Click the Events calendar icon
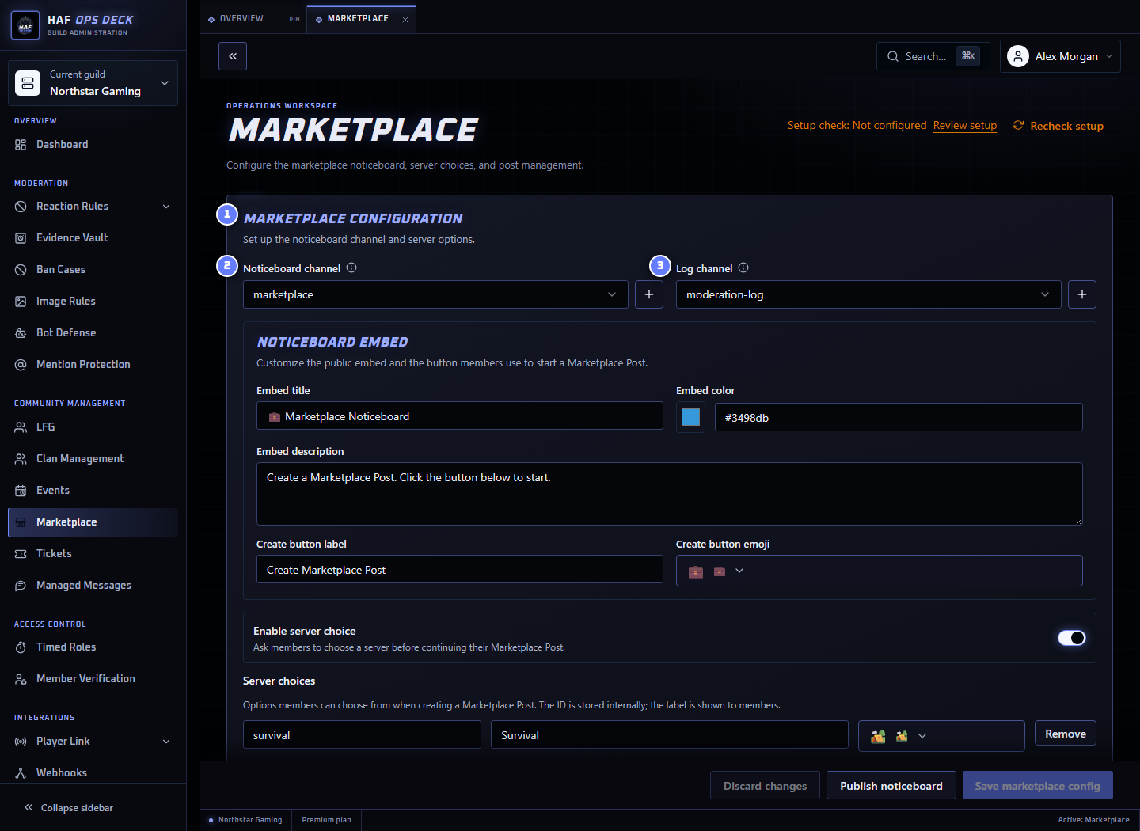This screenshot has width=1140, height=831. (x=21, y=491)
